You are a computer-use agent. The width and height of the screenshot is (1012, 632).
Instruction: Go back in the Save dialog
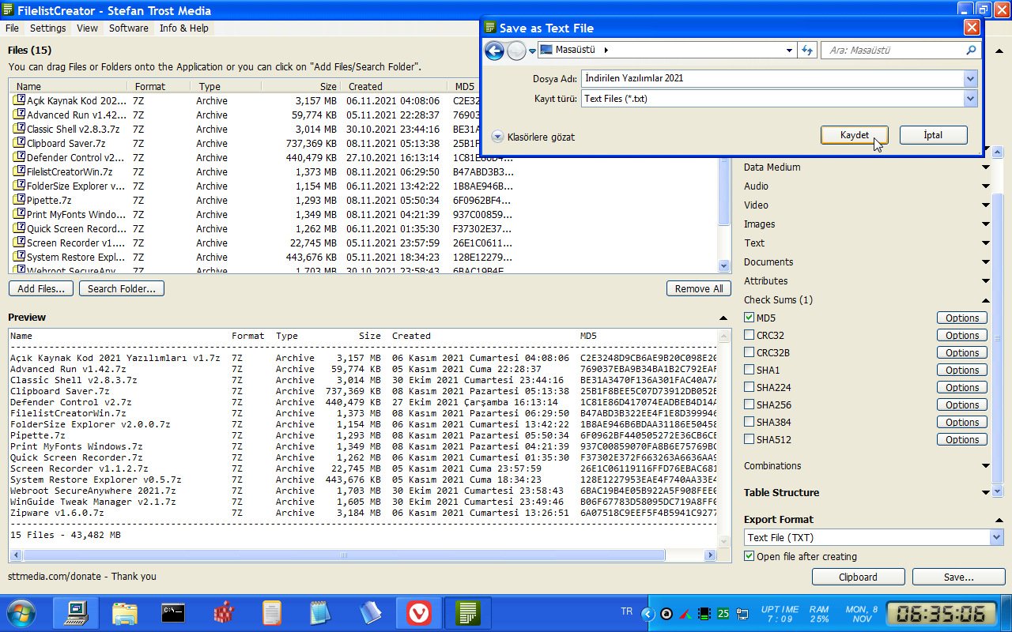(494, 51)
